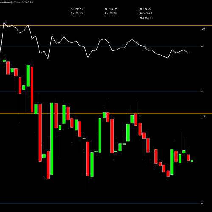Click the "24" price axis label
This screenshot has width=212, height=212.
[201, 91]
